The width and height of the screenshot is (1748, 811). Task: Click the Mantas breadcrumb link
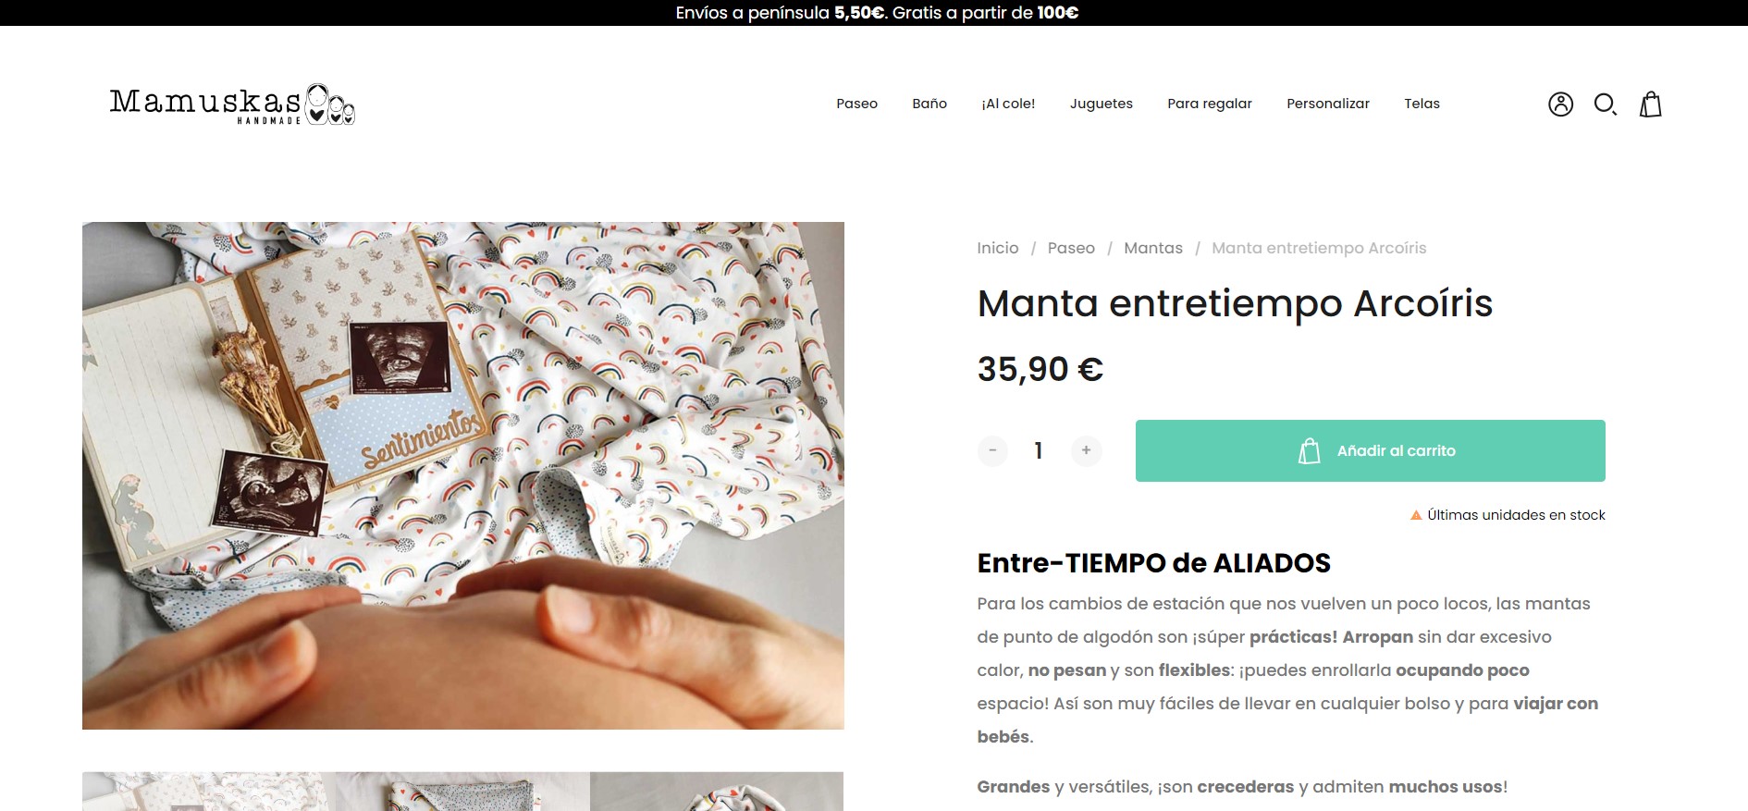coord(1153,248)
